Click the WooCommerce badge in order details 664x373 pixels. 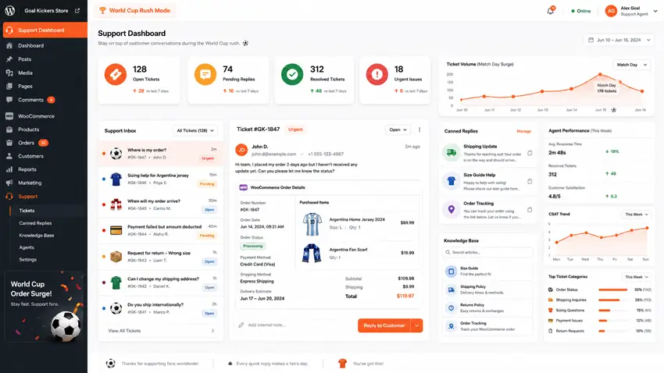coord(244,187)
